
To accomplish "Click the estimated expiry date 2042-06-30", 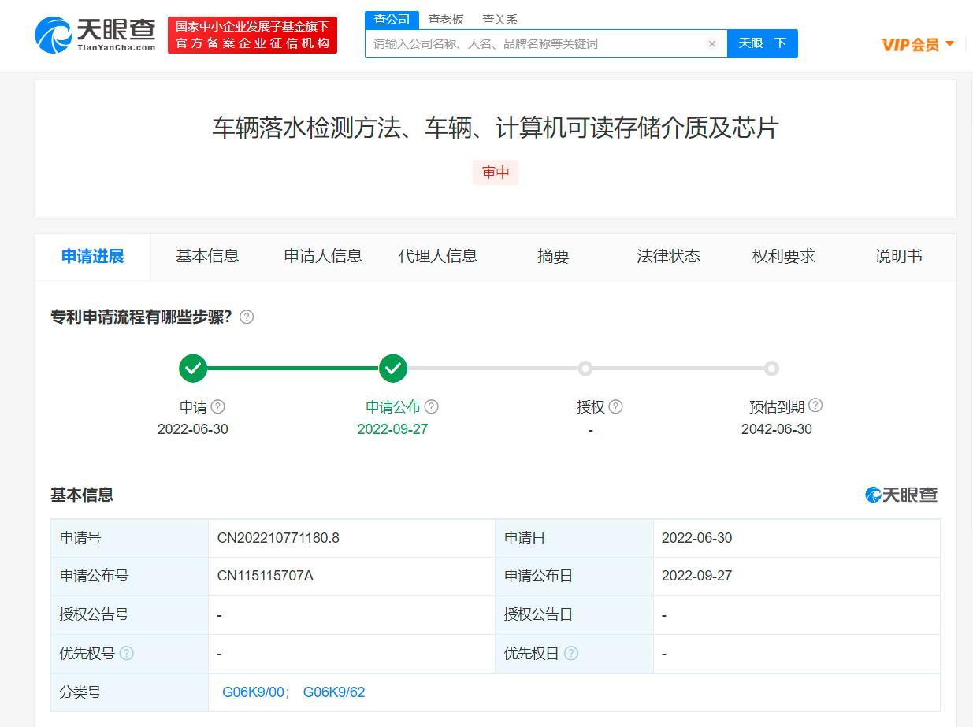I will click(x=777, y=429).
